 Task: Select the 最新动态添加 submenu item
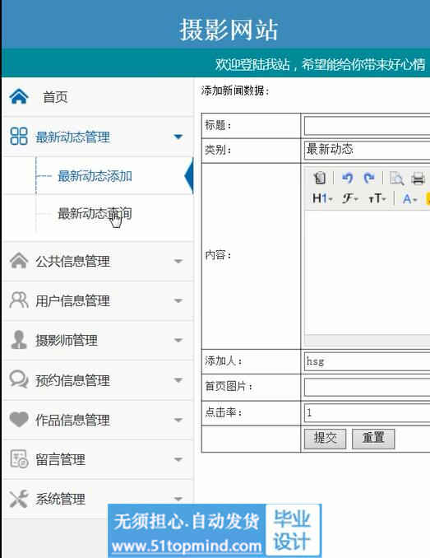(x=95, y=176)
